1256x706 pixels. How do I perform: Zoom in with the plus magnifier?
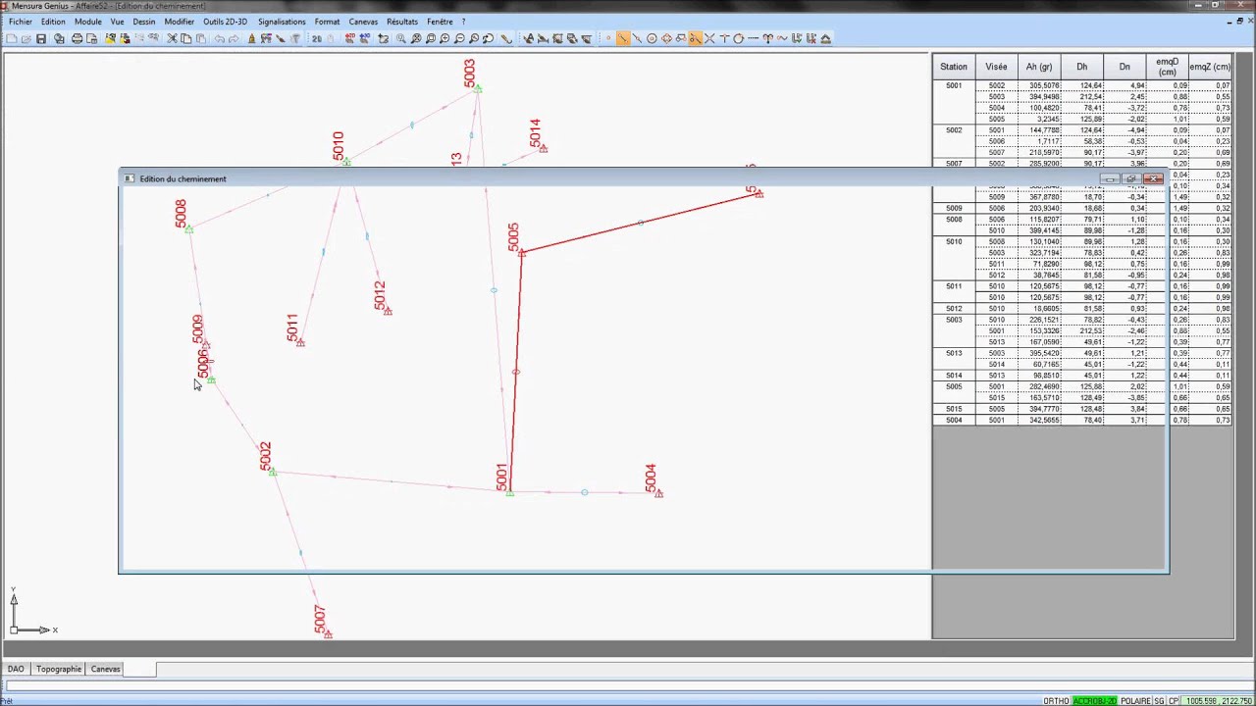point(445,38)
